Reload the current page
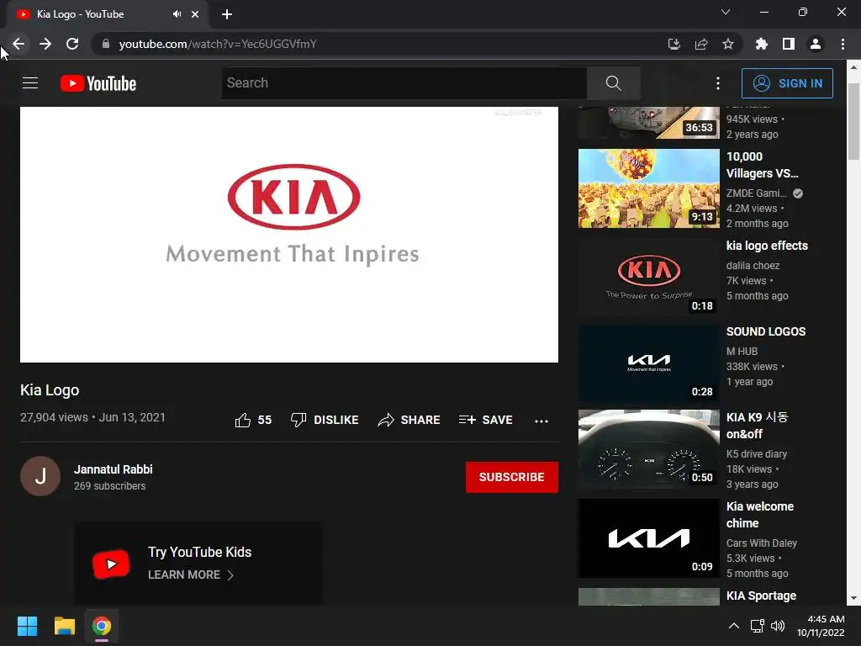Screen dimensions: 861x646 coord(72,44)
